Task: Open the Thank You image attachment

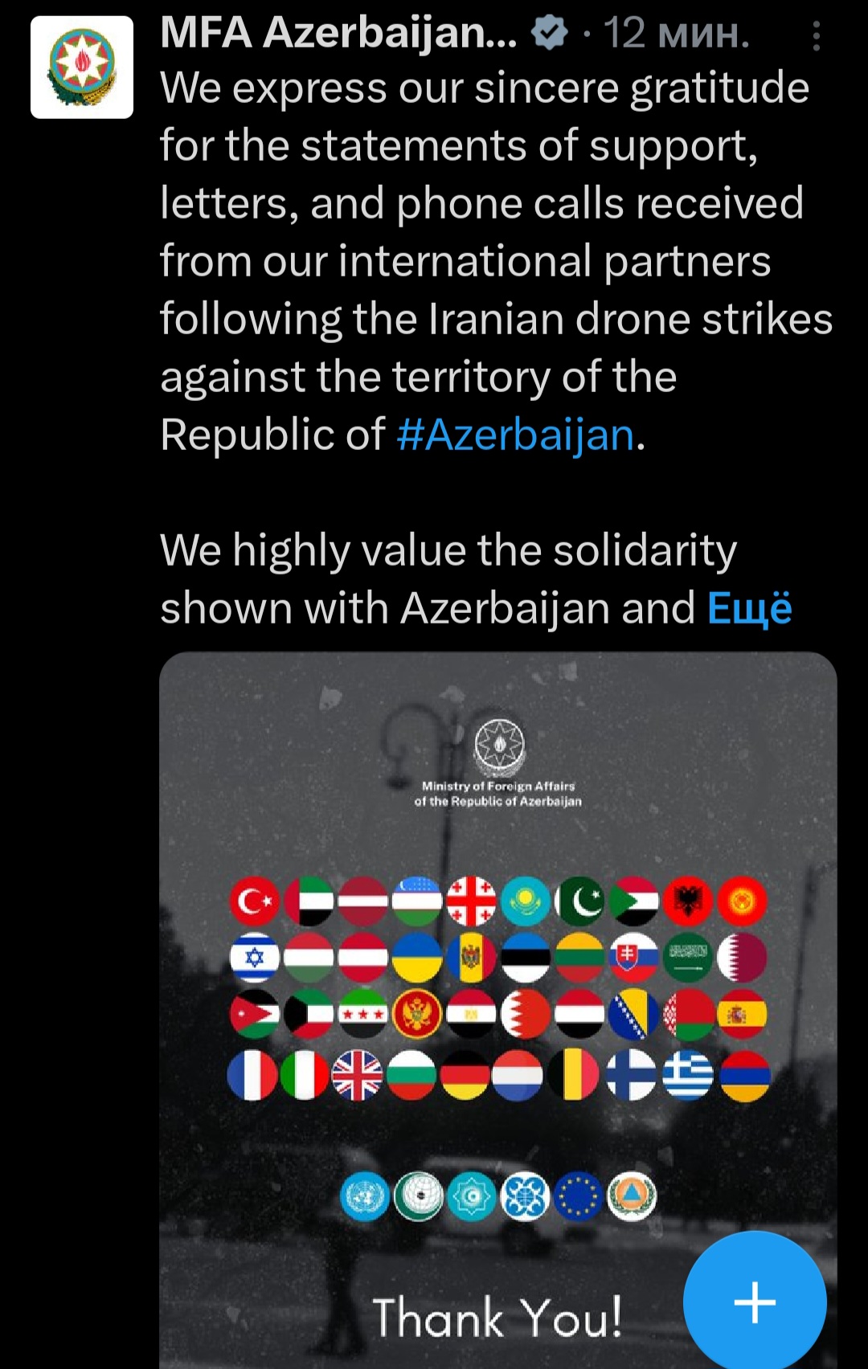Action: click(x=498, y=1010)
